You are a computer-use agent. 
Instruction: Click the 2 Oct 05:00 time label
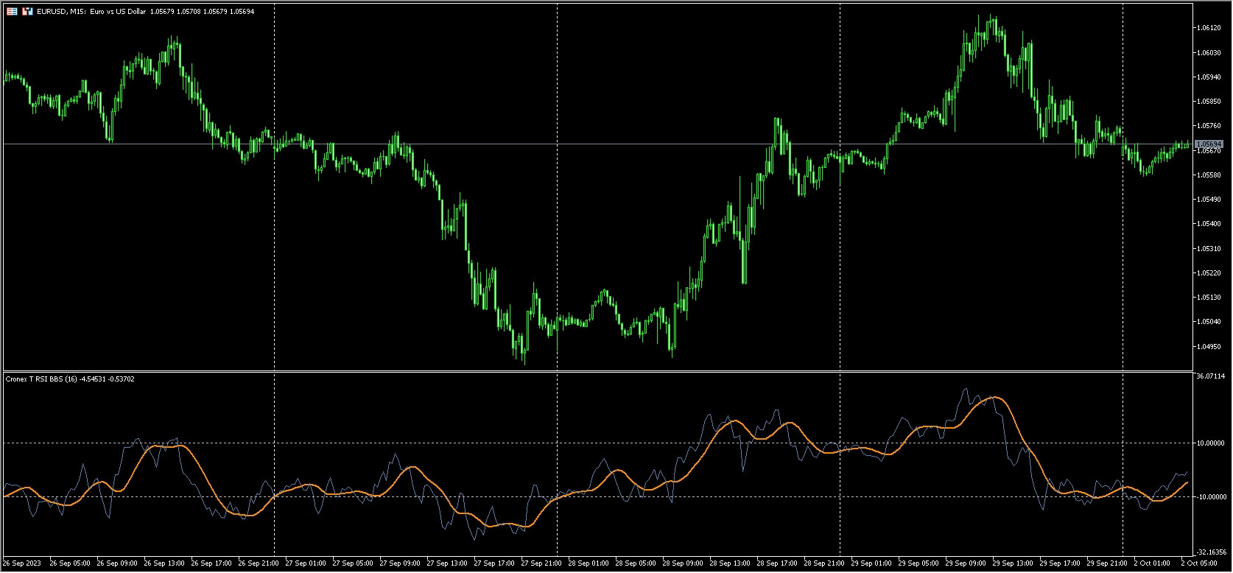pyautogui.click(x=1200, y=563)
